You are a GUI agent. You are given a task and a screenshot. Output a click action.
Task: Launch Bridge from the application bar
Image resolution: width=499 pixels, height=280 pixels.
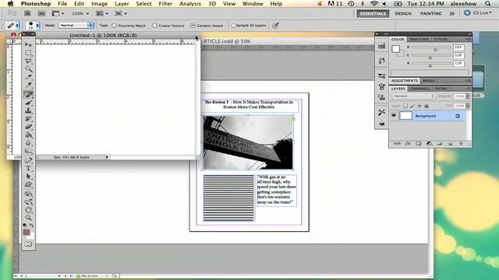pos(28,13)
